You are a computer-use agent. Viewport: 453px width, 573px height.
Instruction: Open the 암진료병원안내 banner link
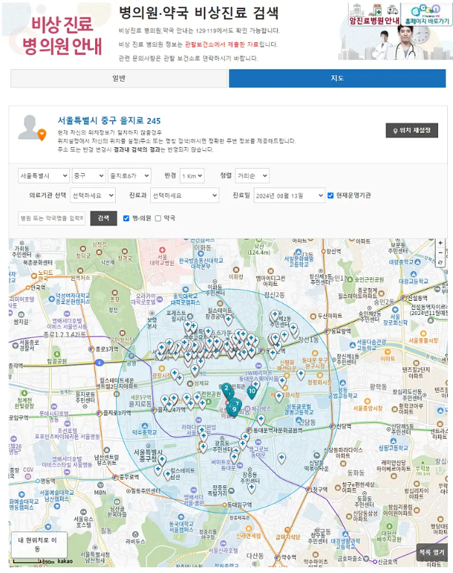coord(374,15)
